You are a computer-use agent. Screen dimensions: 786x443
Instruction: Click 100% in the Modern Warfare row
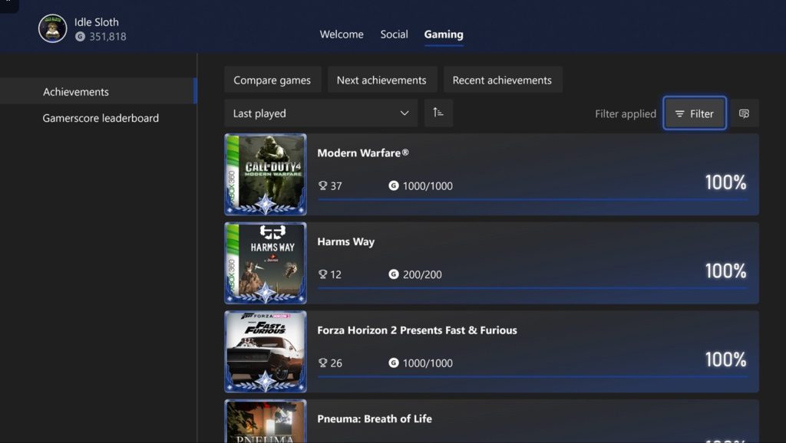(725, 182)
